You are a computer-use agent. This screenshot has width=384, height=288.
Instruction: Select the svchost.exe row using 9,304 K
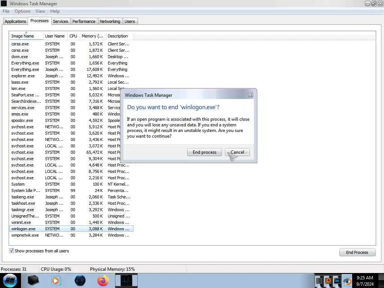click(x=65, y=159)
